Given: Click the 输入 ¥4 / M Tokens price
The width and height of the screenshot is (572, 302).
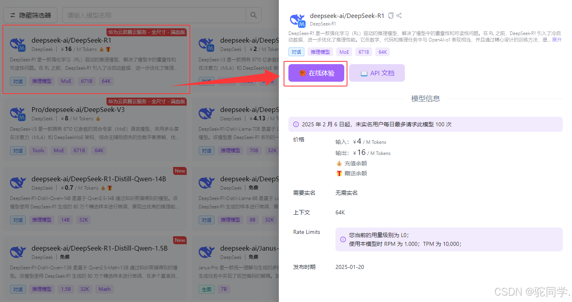Looking at the screenshot, I should 361,141.
